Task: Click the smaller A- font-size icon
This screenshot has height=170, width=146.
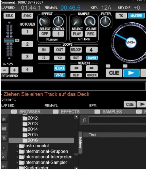Action: pos(4,166)
